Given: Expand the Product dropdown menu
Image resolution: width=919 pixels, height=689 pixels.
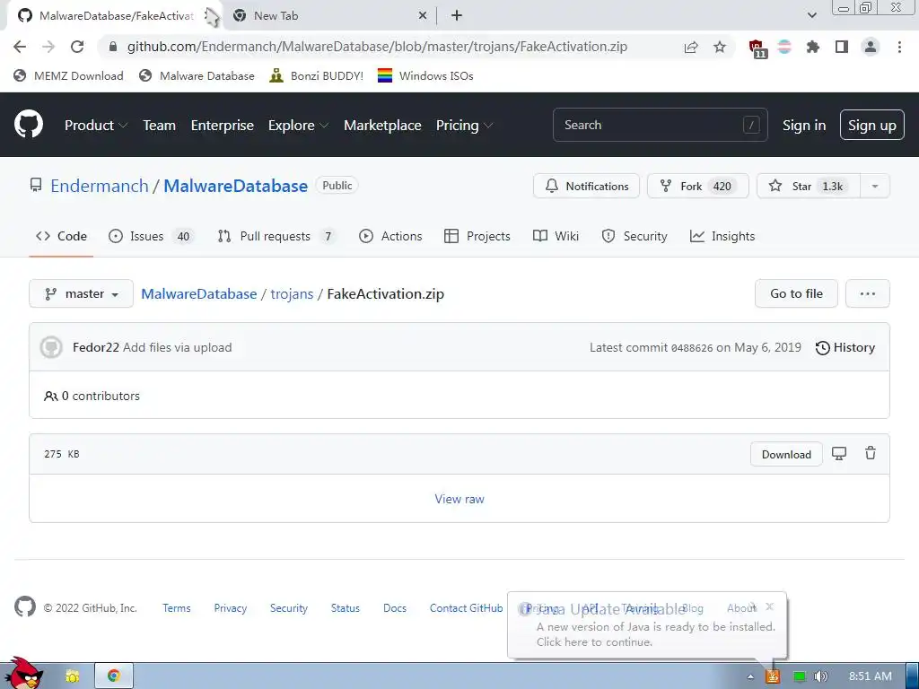Looking at the screenshot, I should tap(95, 125).
